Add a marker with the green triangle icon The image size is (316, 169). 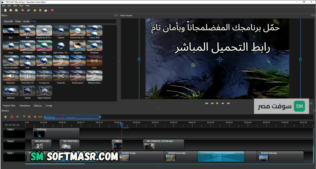24,116
